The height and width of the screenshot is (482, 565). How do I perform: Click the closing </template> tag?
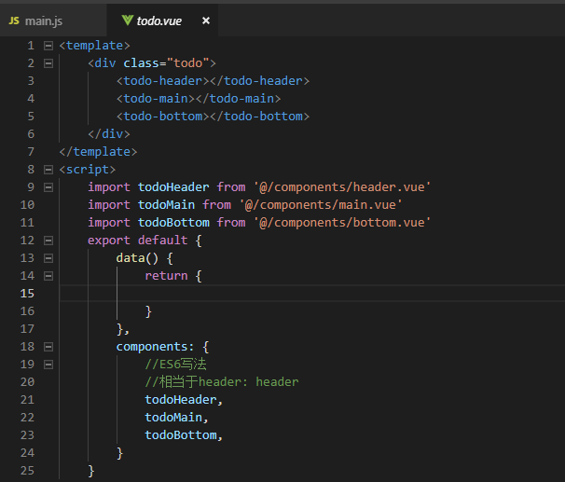point(98,152)
